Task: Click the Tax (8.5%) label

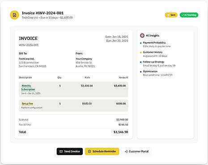Action: click(x=25, y=125)
